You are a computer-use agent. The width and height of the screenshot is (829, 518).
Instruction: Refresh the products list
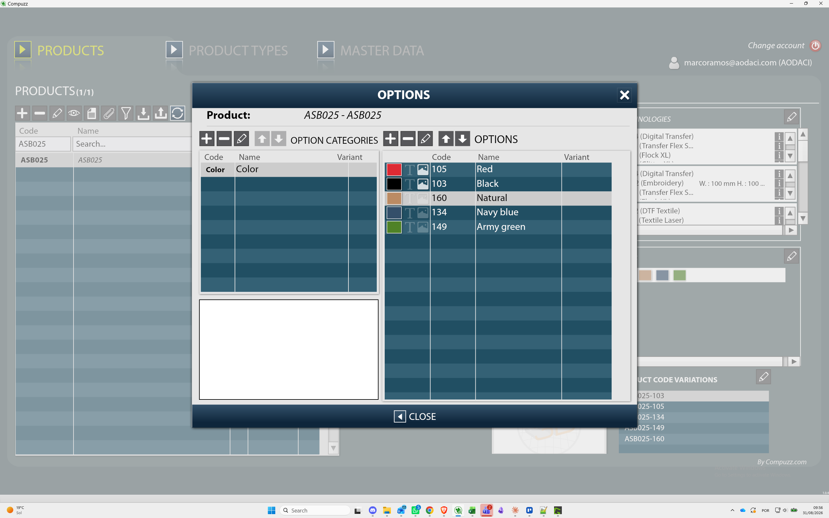point(177,113)
